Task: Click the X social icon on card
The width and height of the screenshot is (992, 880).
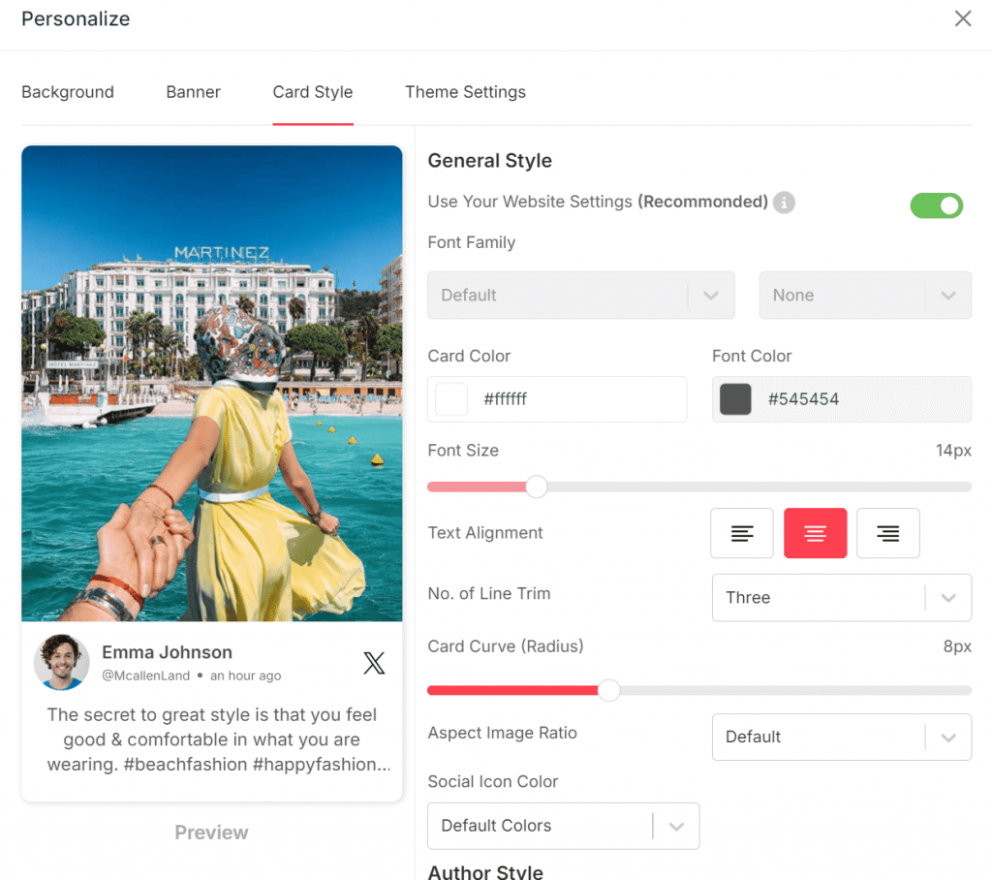Action: click(374, 663)
